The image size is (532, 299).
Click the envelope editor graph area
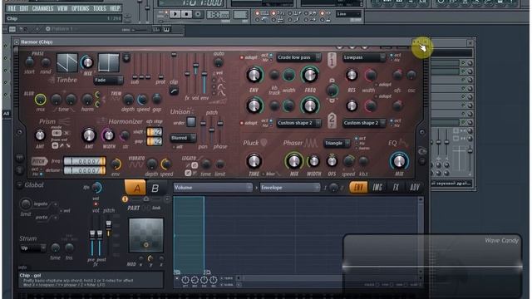297,234
